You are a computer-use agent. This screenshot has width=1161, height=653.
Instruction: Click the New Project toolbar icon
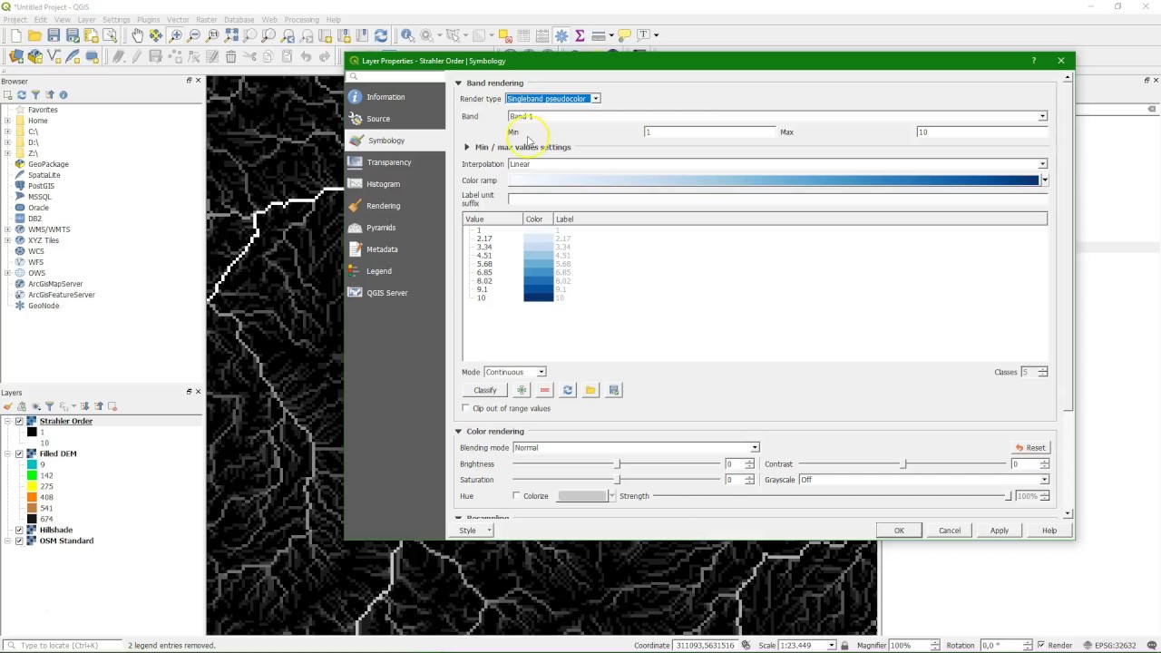coord(15,35)
